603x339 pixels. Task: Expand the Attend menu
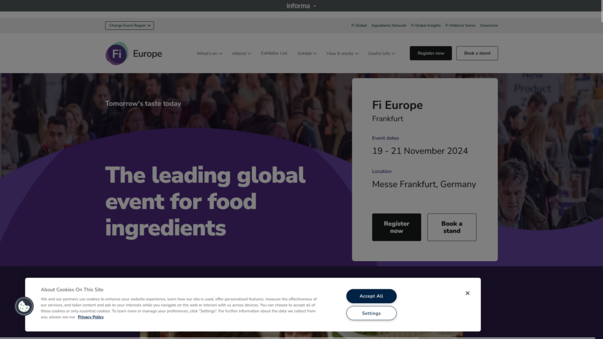tap(241, 54)
